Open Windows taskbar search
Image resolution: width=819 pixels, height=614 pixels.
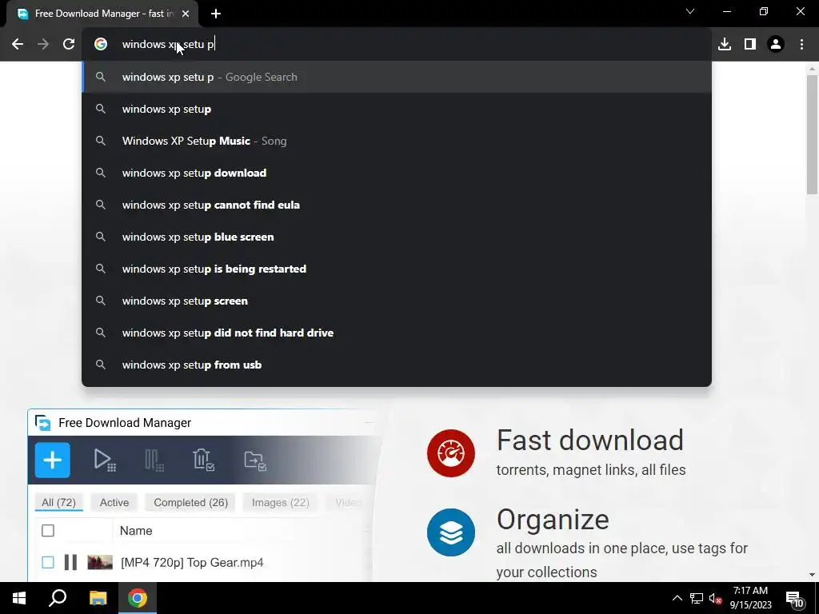tap(58, 598)
